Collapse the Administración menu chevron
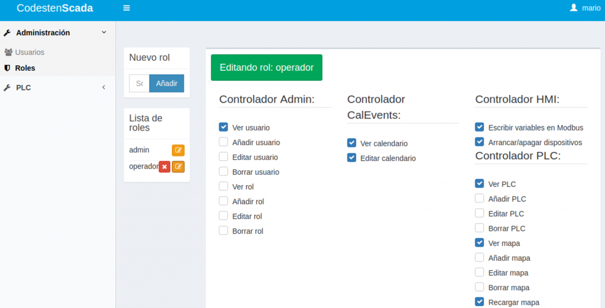Viewport: 605px width, 308px height. [104, 32]
